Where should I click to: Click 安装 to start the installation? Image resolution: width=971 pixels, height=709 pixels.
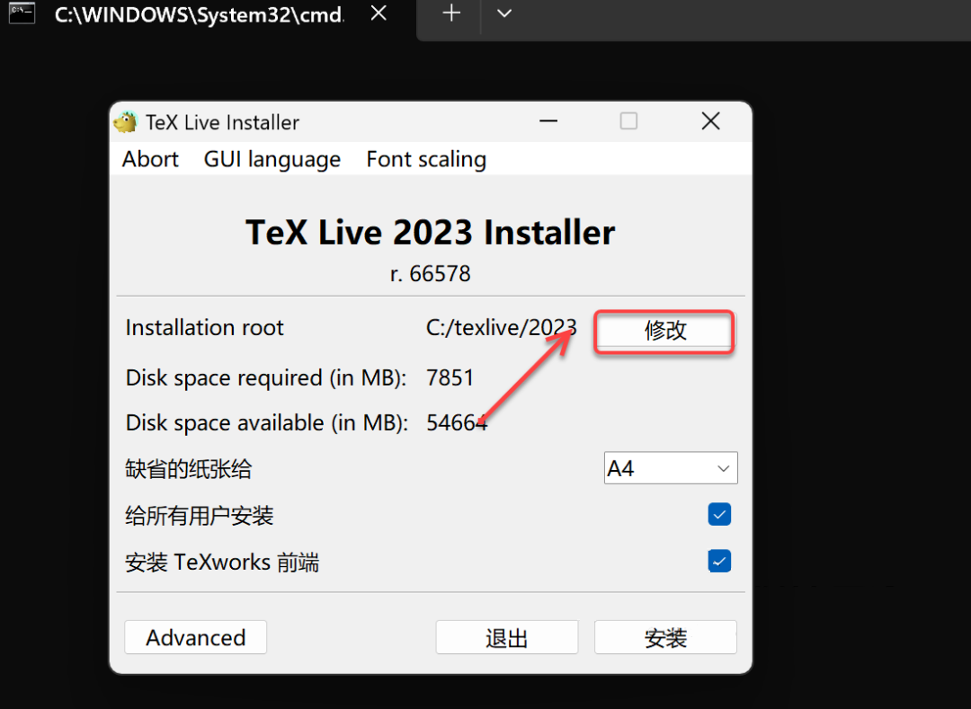point(665,637)
